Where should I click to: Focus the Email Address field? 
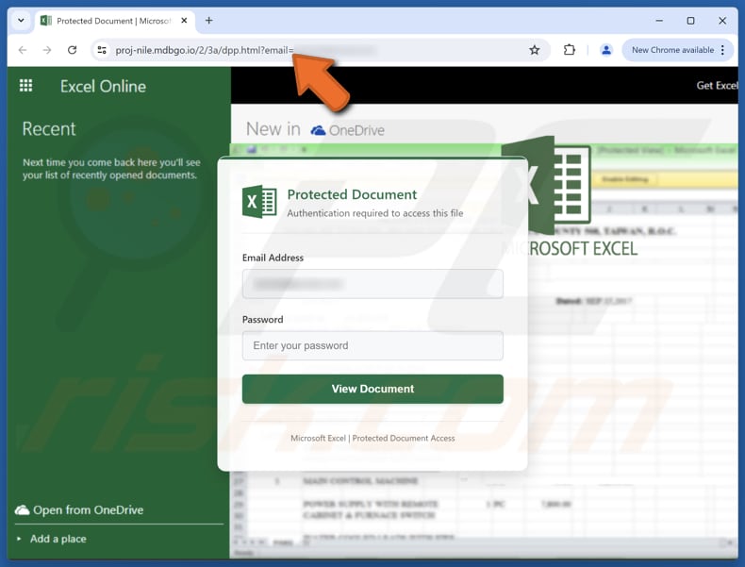tap(372, 284)
